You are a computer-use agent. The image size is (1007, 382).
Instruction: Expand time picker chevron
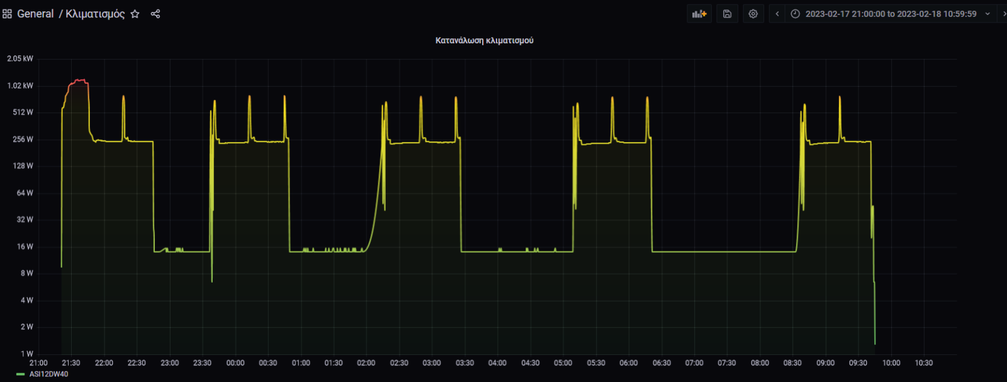click(987, 14)
